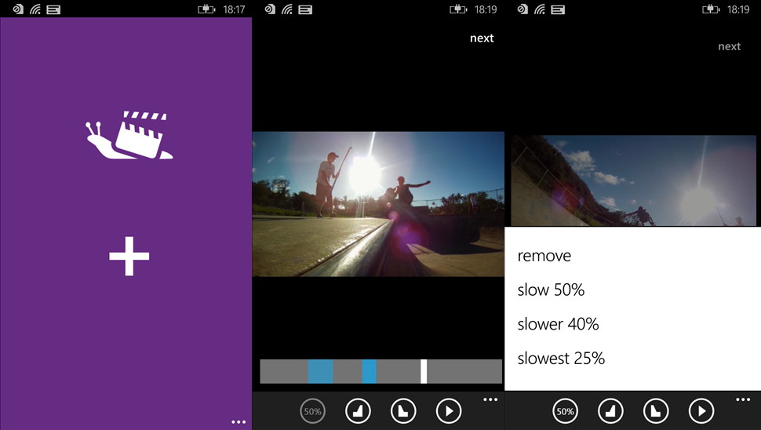The height and width of the screenshot is (430, 761).
Task: Open more dots in right screen toolbar
Action: (742, 399)
